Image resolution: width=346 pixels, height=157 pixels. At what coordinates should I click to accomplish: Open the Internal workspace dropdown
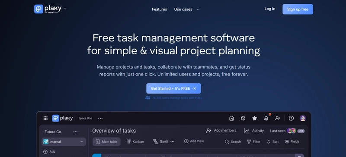64,142
